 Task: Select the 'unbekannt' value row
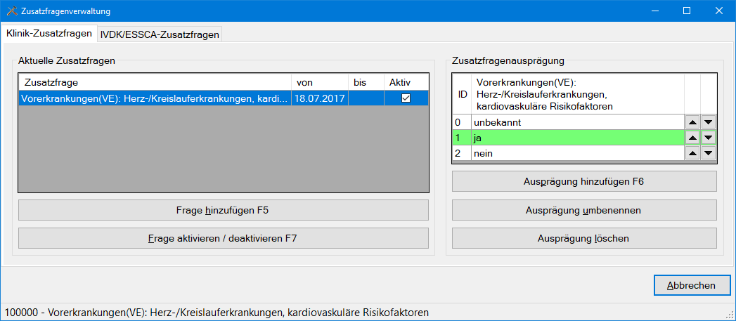576,122
